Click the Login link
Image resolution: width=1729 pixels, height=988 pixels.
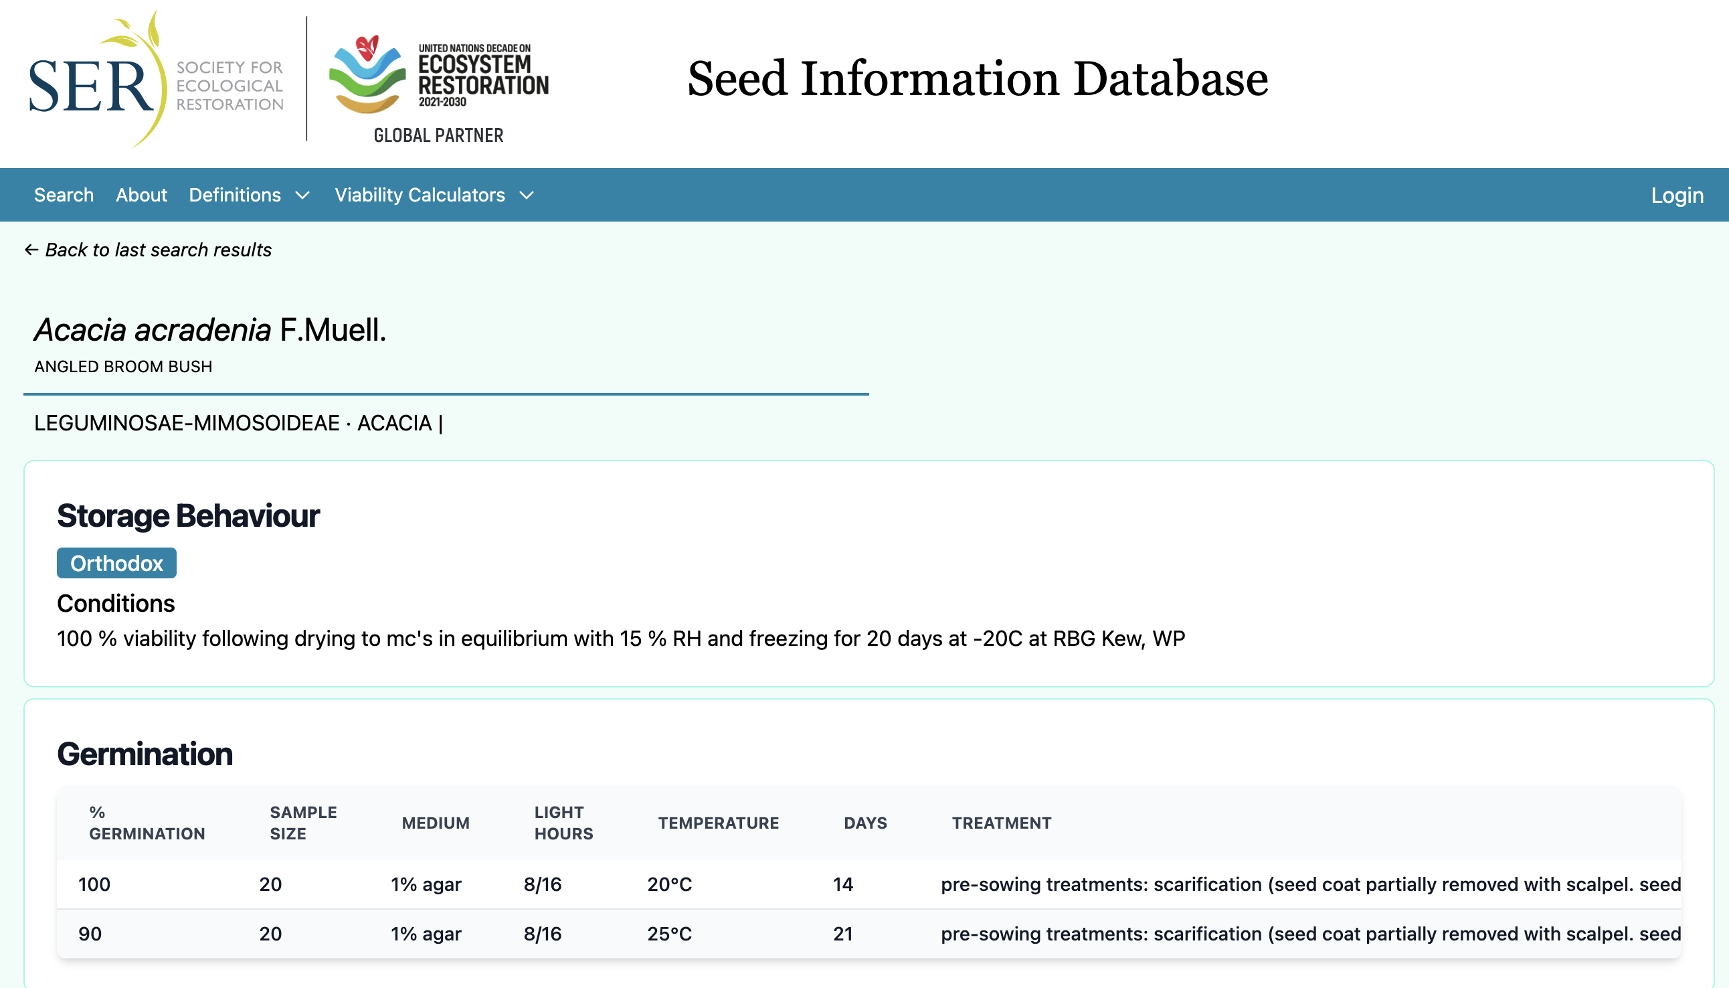pos(1677,195)
